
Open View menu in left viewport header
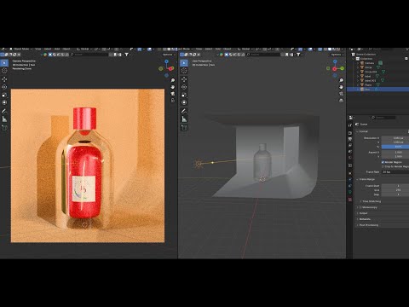coord(38,49)
